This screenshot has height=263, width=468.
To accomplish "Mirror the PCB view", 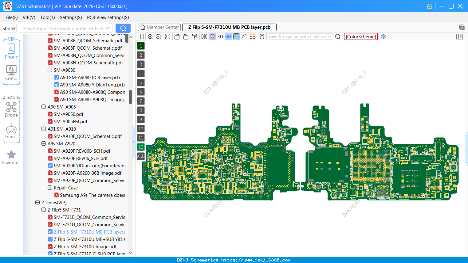I will [204, 36].
